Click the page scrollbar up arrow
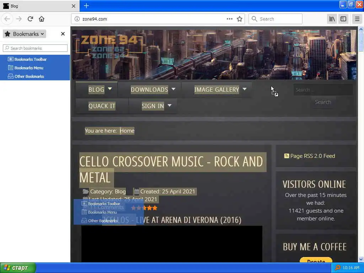The width and height of the screenshot is (364, 273). (x=361, y=29)
